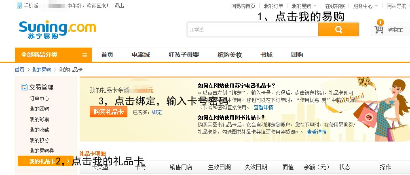The width and height of the screenshot is (410, 175).
Task: Go to 首页 navigation tab
Action: [x=107, y=55]
